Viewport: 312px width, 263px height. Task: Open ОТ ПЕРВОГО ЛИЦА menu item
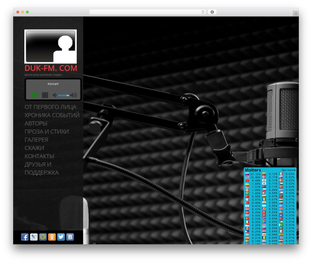[51, 107]
